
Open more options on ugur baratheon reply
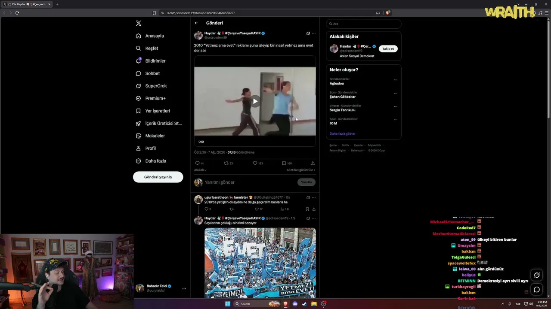click(314, 197)
